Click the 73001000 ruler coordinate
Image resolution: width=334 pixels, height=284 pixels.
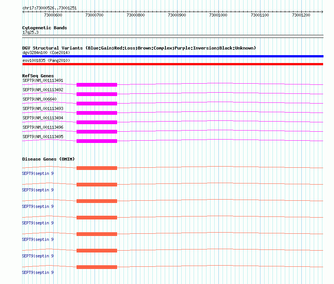pos(218,15)
